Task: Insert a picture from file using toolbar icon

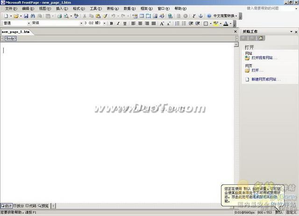Action: pyautogui.click(x=155, y=16)
